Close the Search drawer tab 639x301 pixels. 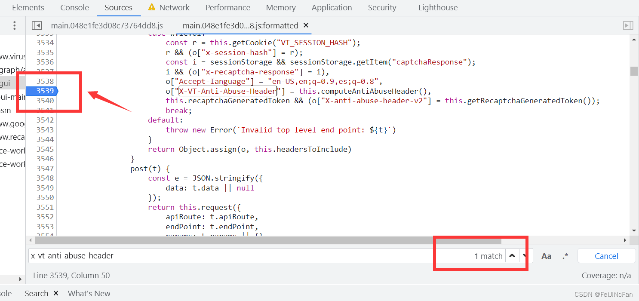(56, 293)
